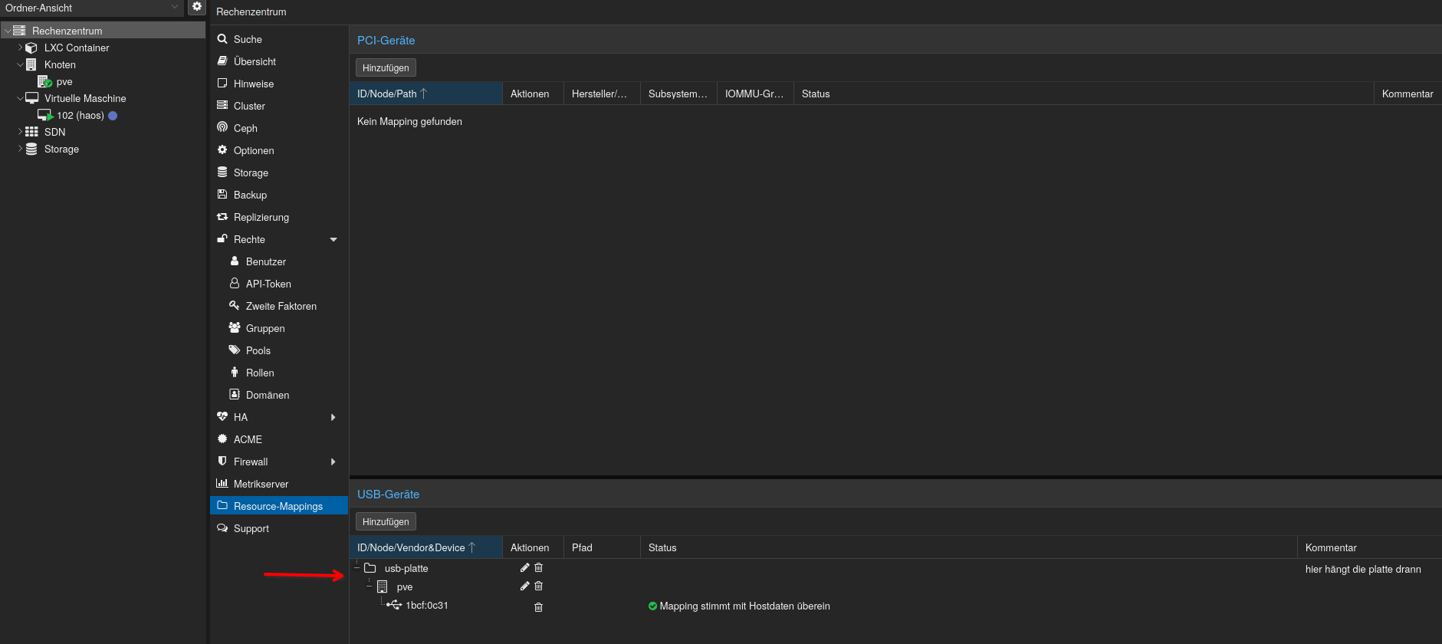This screenshot has height=644, width=1442.
Task: Edit the pve mapping row pencil icon
Action: click(525, 586)
